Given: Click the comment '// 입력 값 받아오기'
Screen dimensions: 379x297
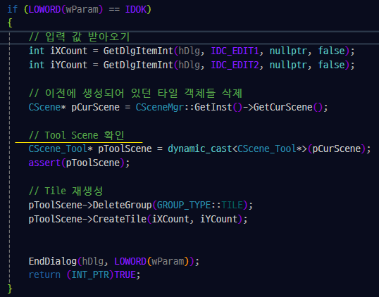Looking at the screenshot, I should coord(80,37).
